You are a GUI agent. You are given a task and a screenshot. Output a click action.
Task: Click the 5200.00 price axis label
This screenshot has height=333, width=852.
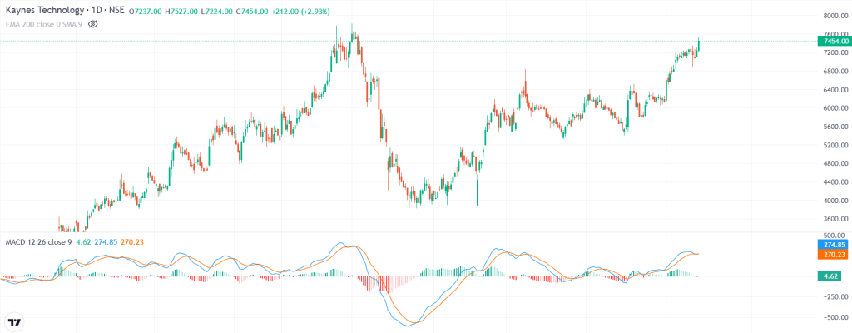pos(835,146)
